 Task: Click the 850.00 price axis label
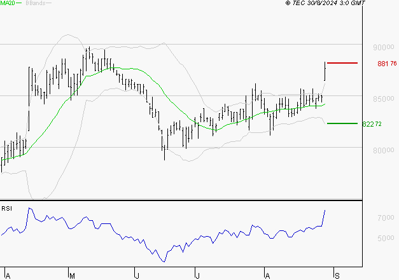(x=384, y=99)
